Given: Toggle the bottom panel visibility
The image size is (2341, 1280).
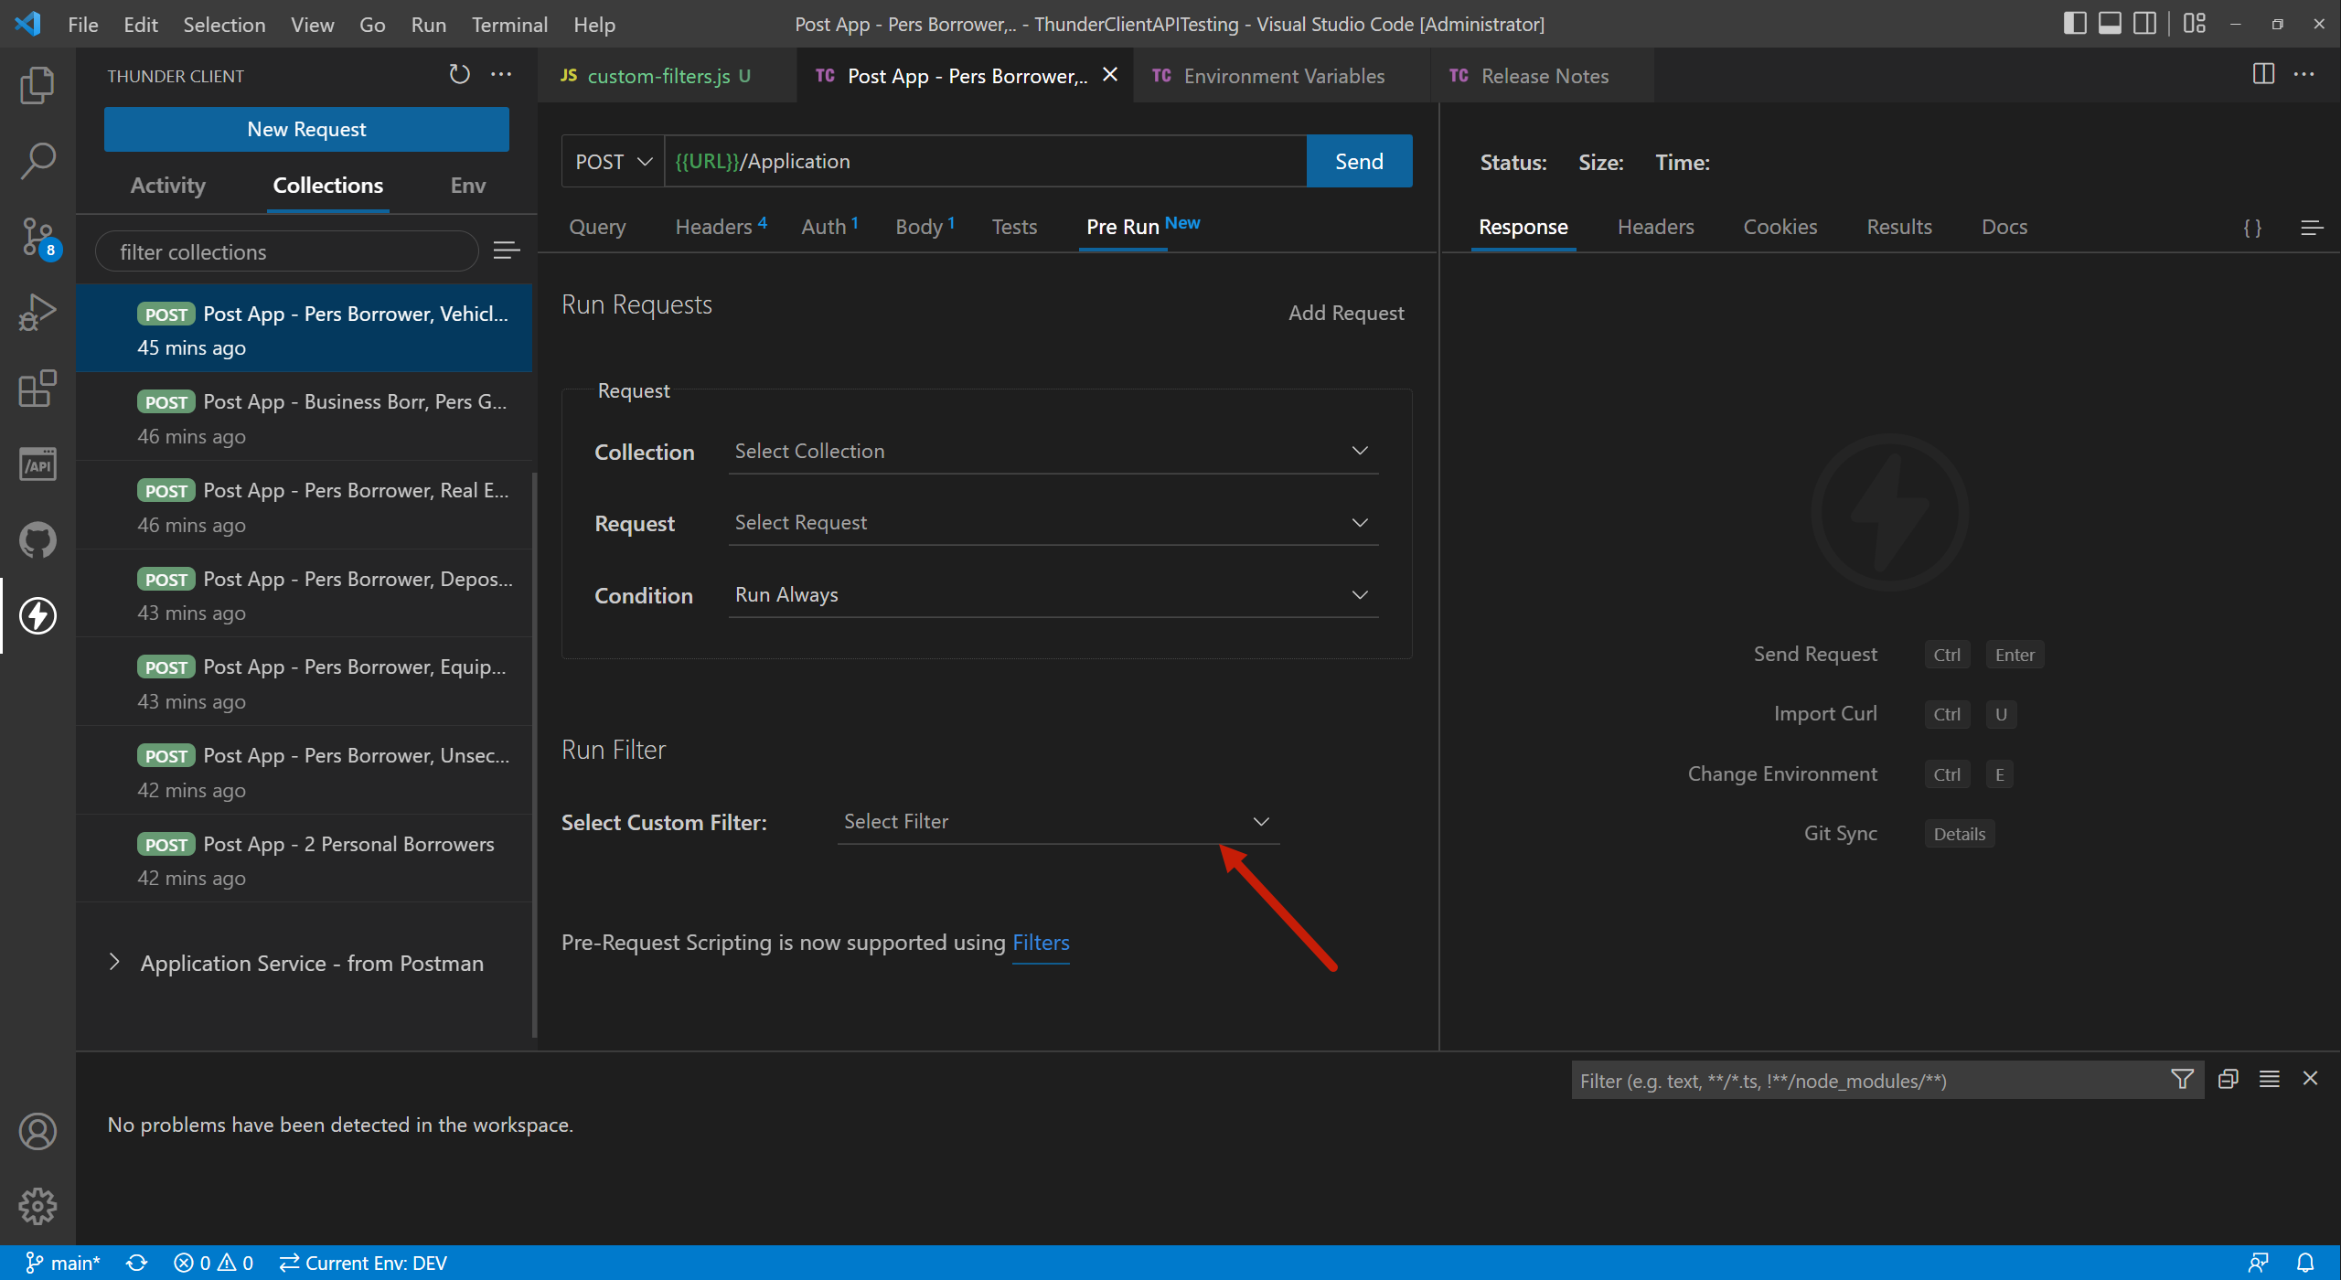Looking at the screenshot, I should [x=2110, y=23].
